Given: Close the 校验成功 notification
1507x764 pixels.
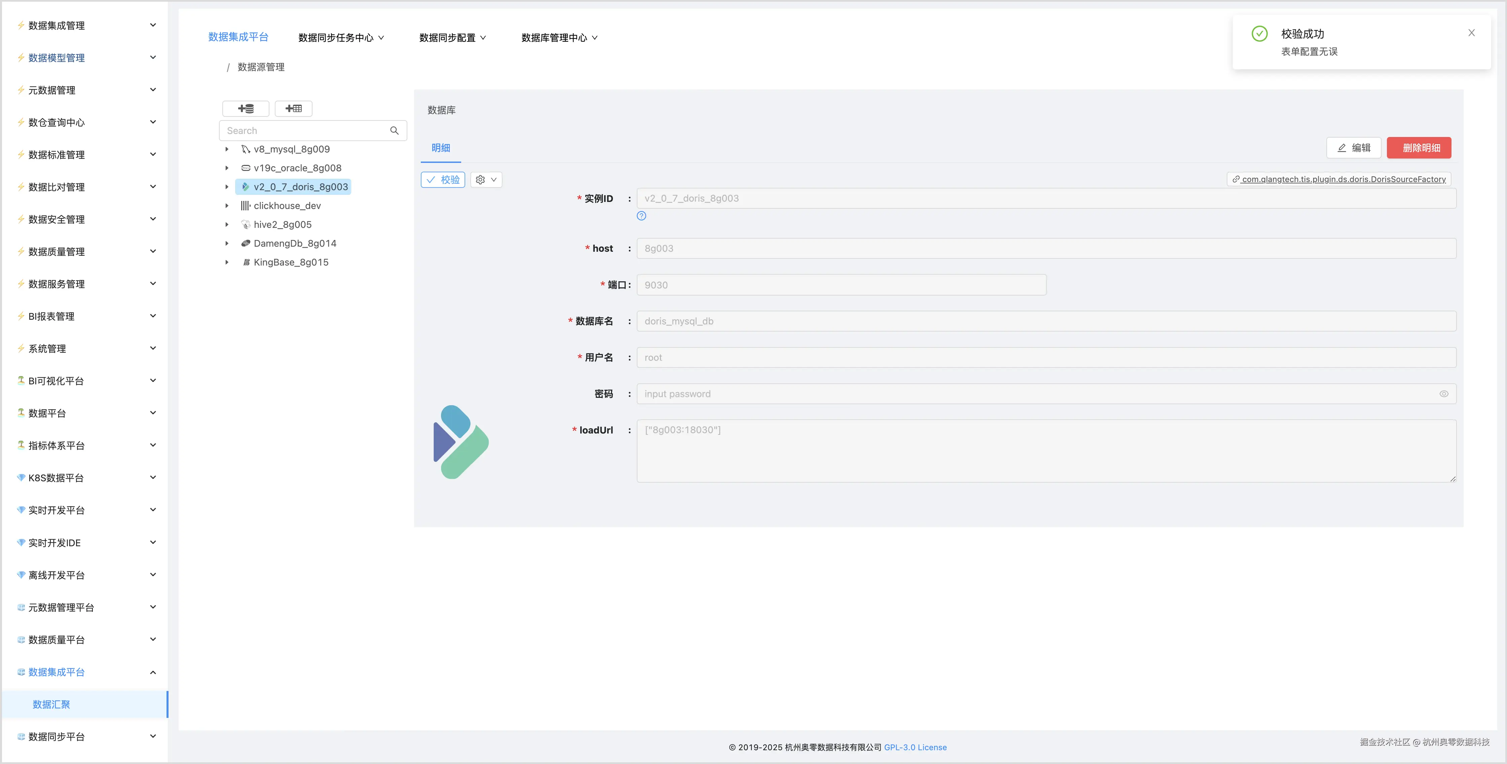Looking at the screenshot, I should point(1471,33).
